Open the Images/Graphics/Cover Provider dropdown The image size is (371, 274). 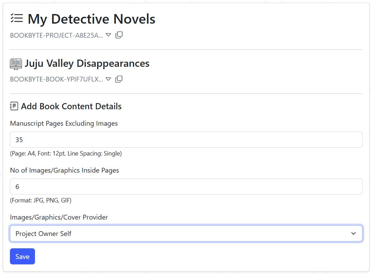(x=186, y=234)
